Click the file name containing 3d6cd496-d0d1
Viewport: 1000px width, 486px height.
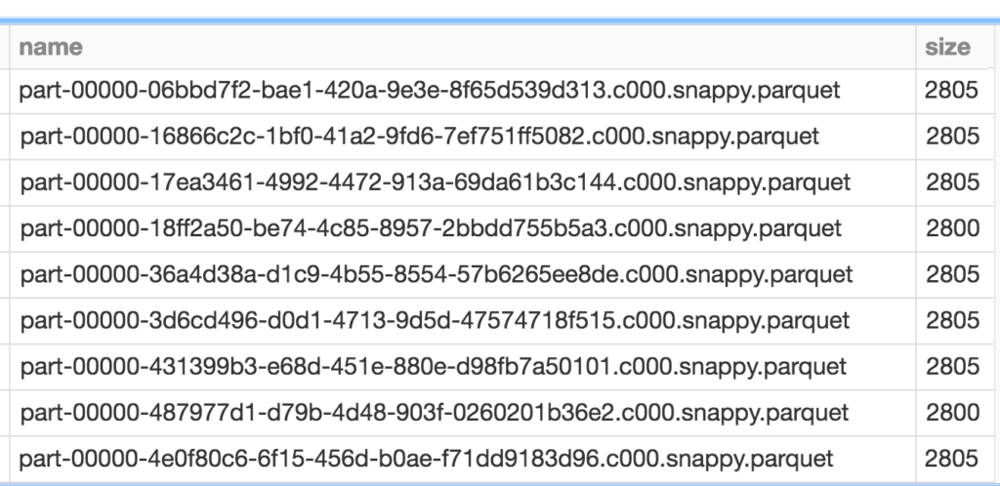tap(435, 320)
